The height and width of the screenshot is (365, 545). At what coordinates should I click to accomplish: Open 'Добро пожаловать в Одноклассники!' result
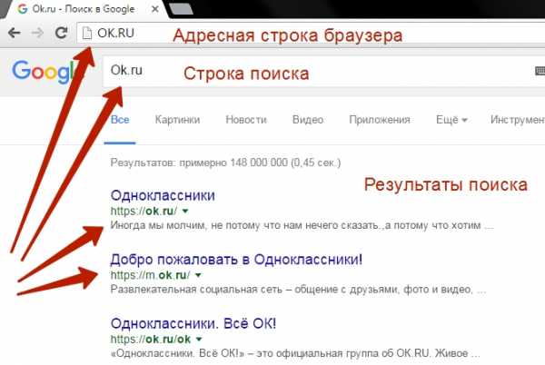[x=236, y=260]
